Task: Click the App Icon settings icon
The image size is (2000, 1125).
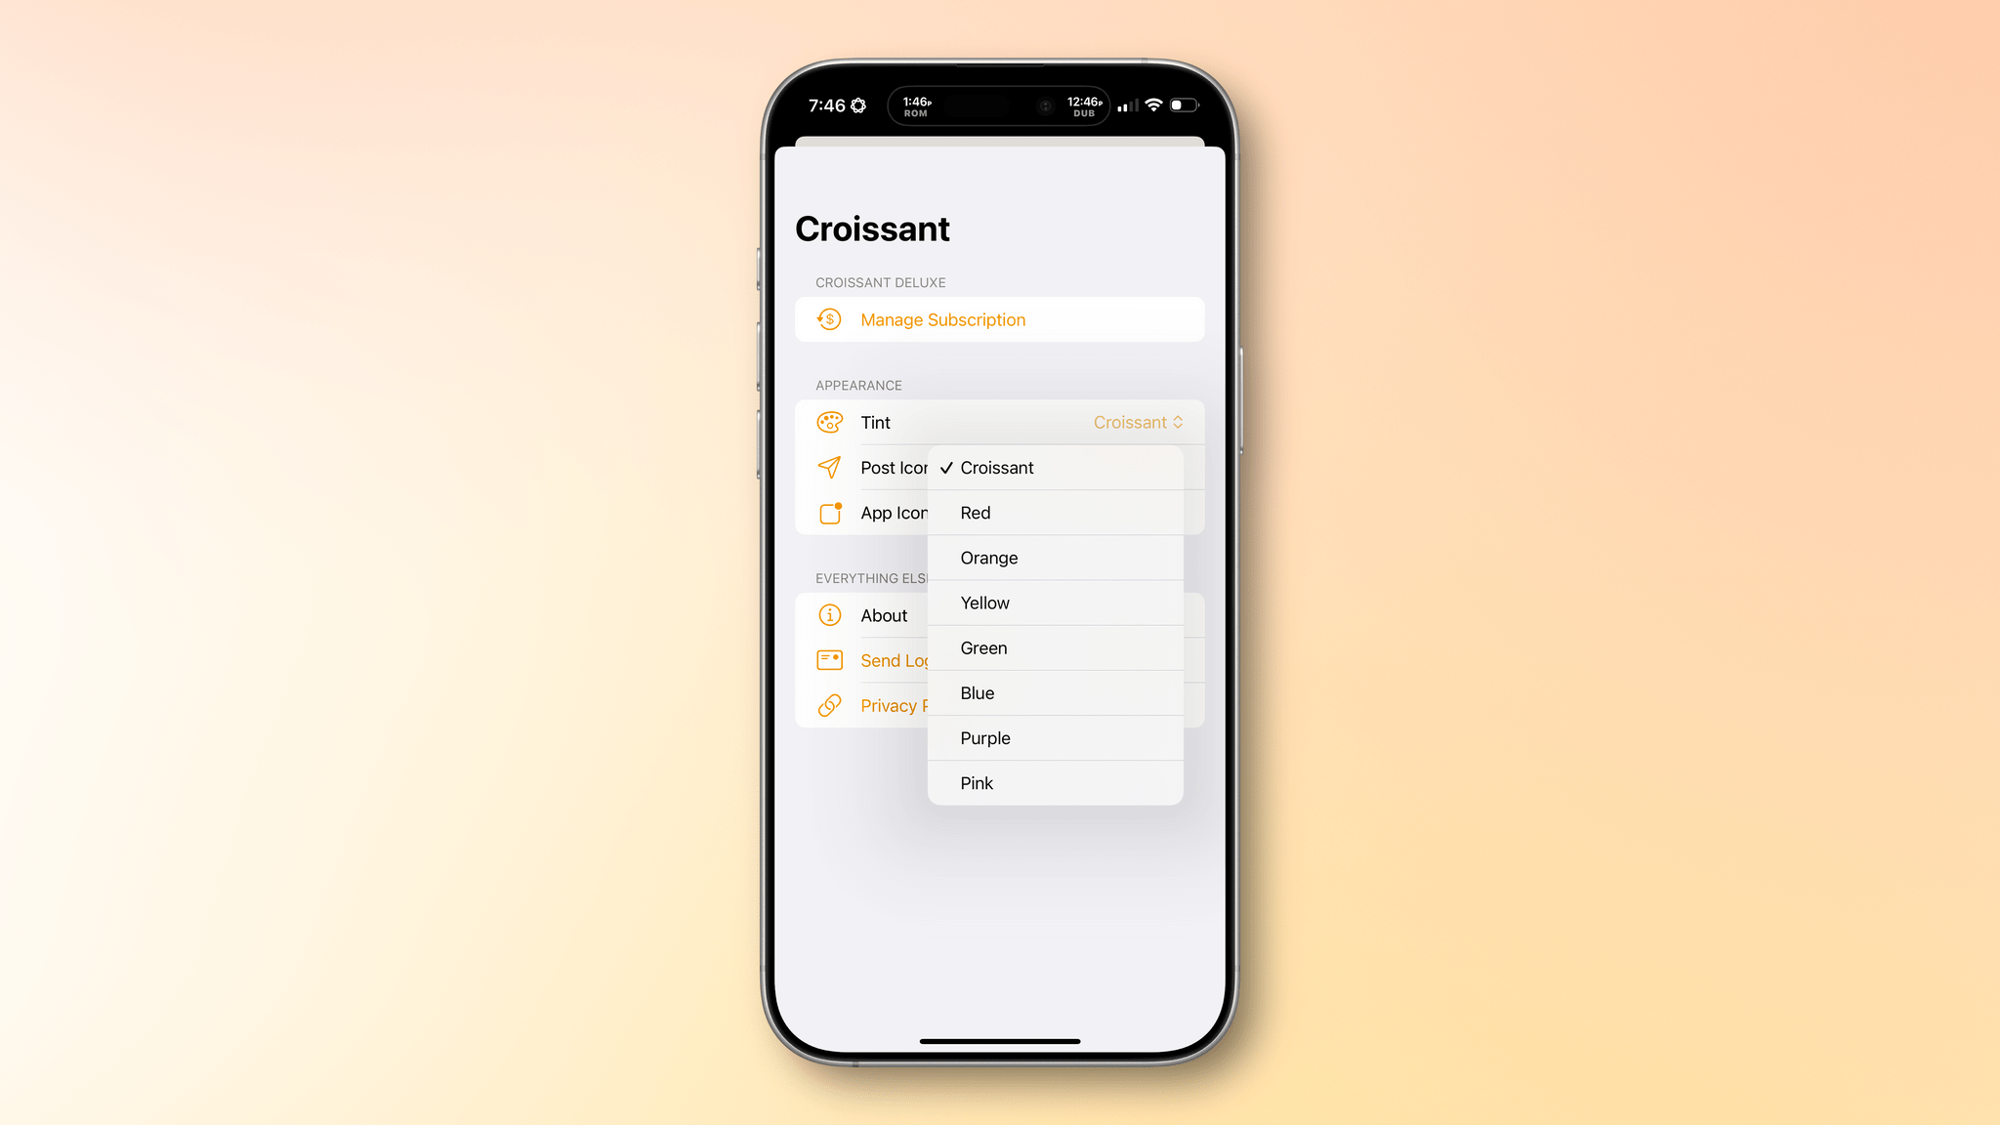Action: pos(828,513)
